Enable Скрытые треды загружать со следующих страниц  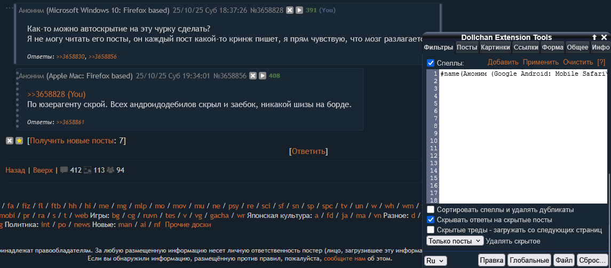tap(431, 230)
